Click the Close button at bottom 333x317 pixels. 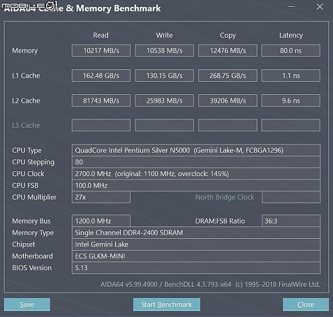[306, 304]
